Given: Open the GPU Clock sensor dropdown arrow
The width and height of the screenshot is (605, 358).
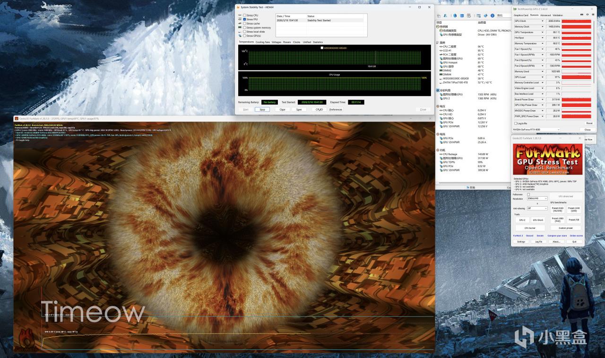Looking at the screenshot, I should 542,21.
